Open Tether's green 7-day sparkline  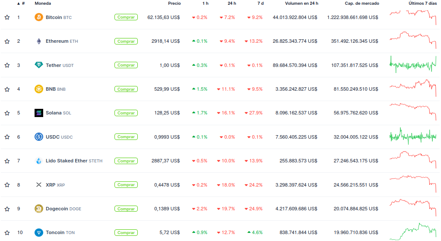pos(413,65)
